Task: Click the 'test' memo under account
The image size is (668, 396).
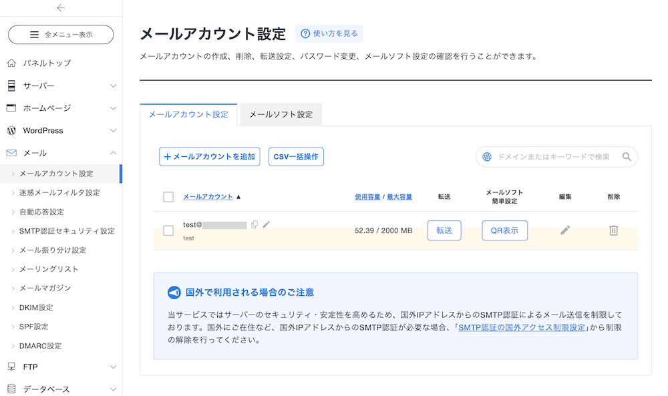Action: tap(188, 238)
